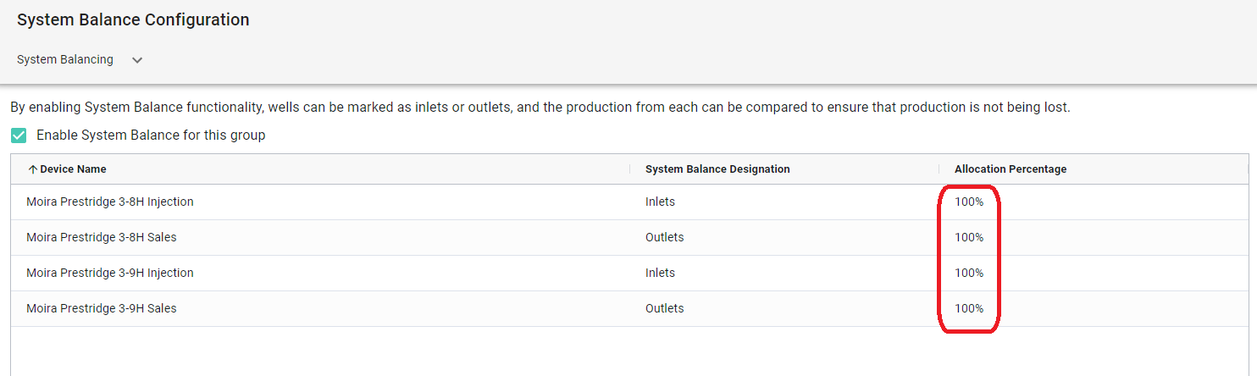Click the System Balance Configuration title

(133, 20)
